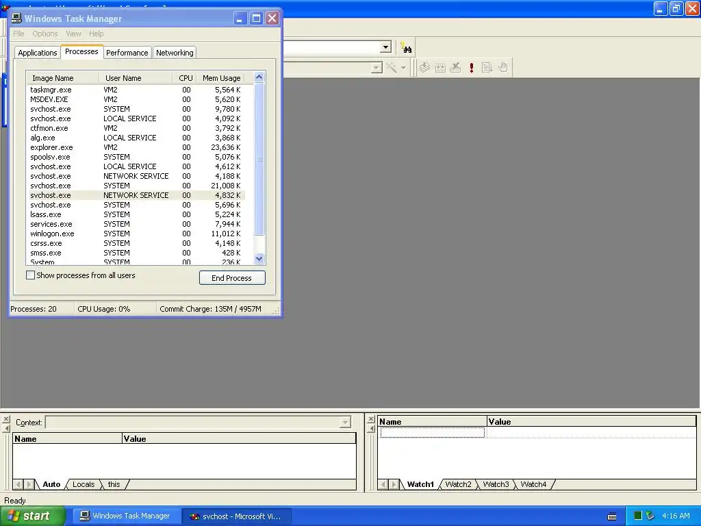The height and width of the screenshot is (526, 701).
Task: Click the Start button
Action: [32, 516]
